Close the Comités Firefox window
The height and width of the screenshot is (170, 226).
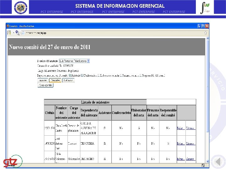point(207,26)
